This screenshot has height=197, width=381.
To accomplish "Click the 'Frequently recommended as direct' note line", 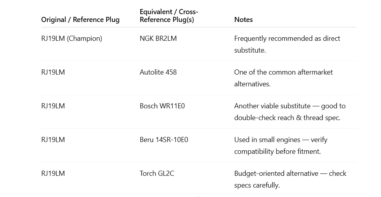I will coord(287,38).
